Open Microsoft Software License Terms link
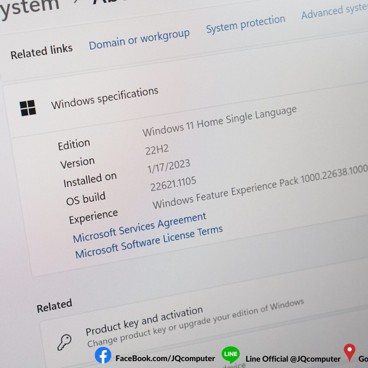The height and width of the screenshot is (368, 368). [x=149, y=242]
